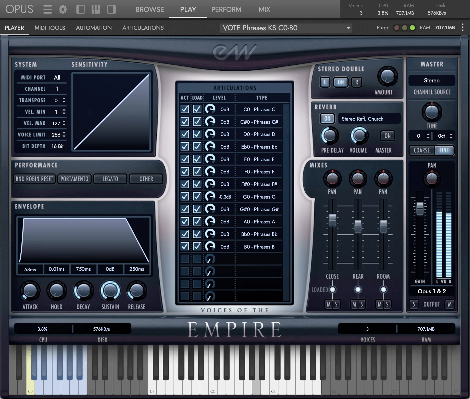Click the Close mic Pan knob
The height and width of the screenshot is (399, 470).
(332, 179)
